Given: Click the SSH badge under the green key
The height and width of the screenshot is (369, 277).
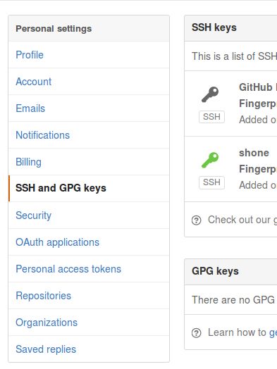Looking at the screenshot, I should coord(211,182).
